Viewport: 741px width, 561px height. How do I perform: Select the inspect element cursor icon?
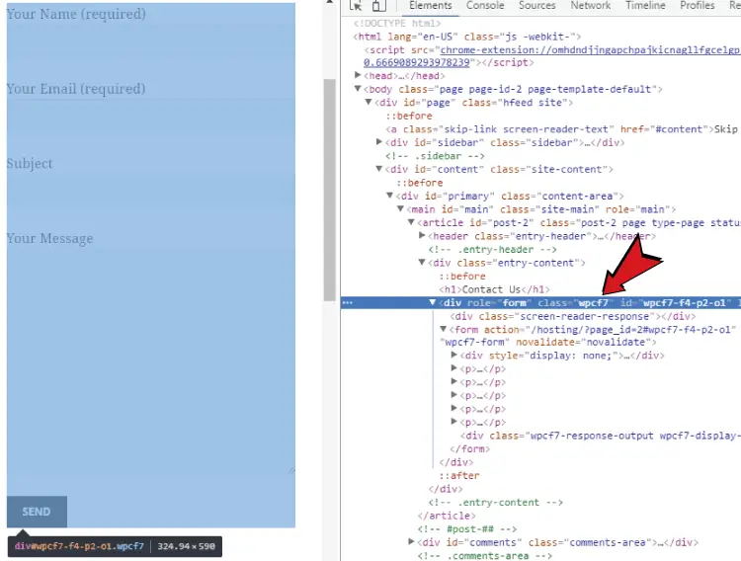tap(356, 5)
